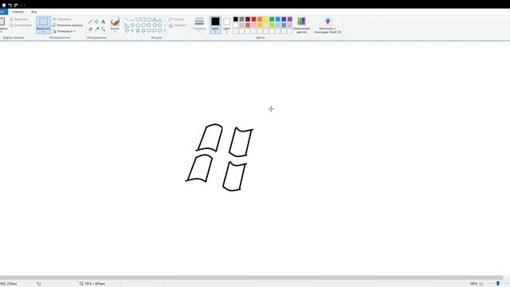Screen dimensions: 510x287
Task: Pick the light blue palette swatch
Action: (x=278, y=19)
